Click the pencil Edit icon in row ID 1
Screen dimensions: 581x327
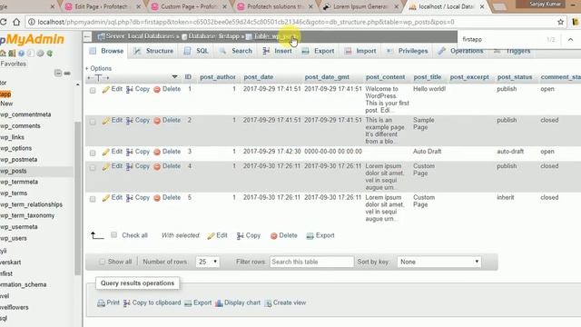click(x=106, y=89)
